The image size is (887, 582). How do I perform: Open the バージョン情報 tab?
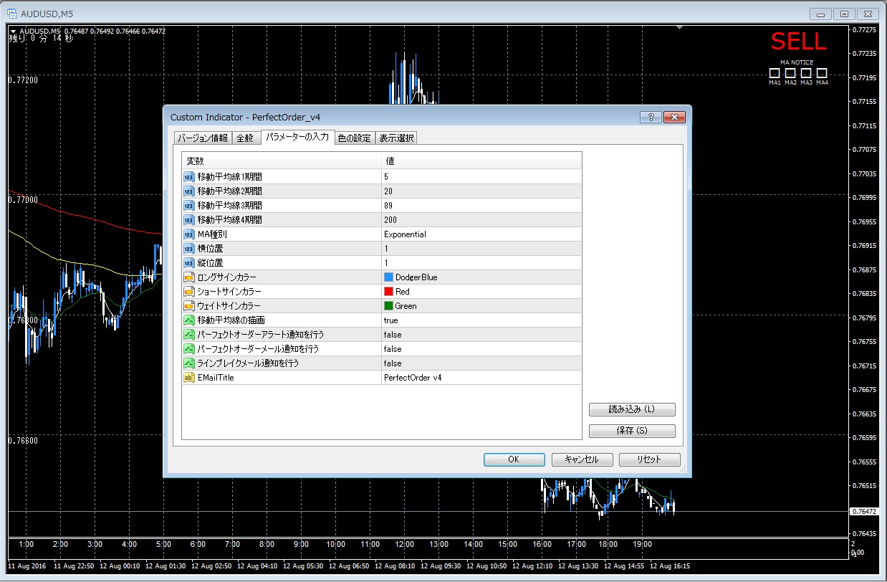pos(203,138)
